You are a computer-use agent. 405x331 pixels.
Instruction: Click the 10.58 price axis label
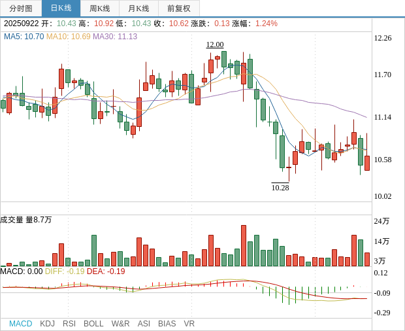[383, 160]
